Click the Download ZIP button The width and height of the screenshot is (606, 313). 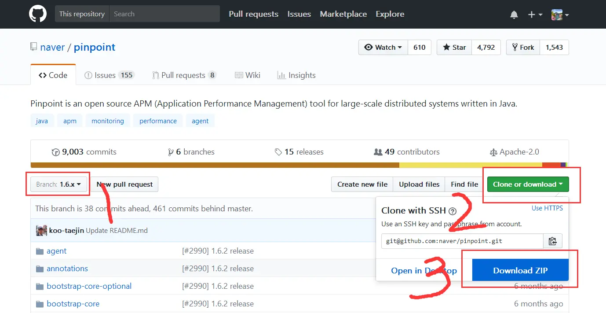point(520,270)
